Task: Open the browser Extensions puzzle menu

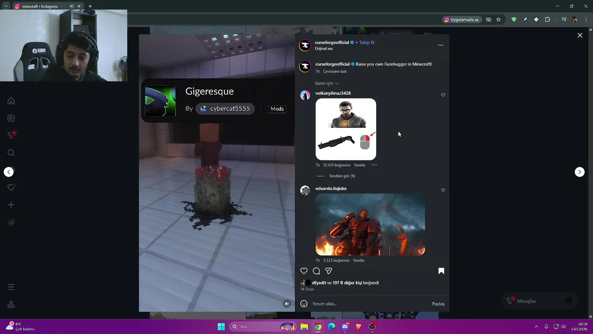Action: pos(548,19)
